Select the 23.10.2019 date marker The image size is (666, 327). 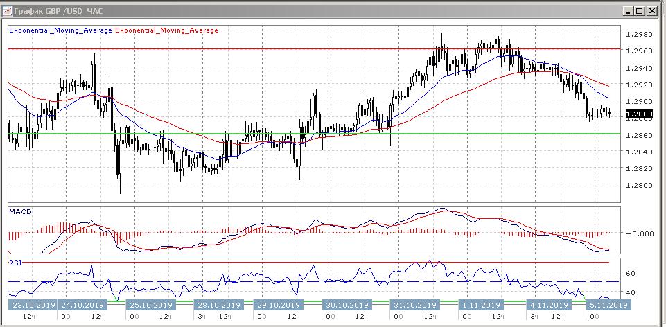32,305
